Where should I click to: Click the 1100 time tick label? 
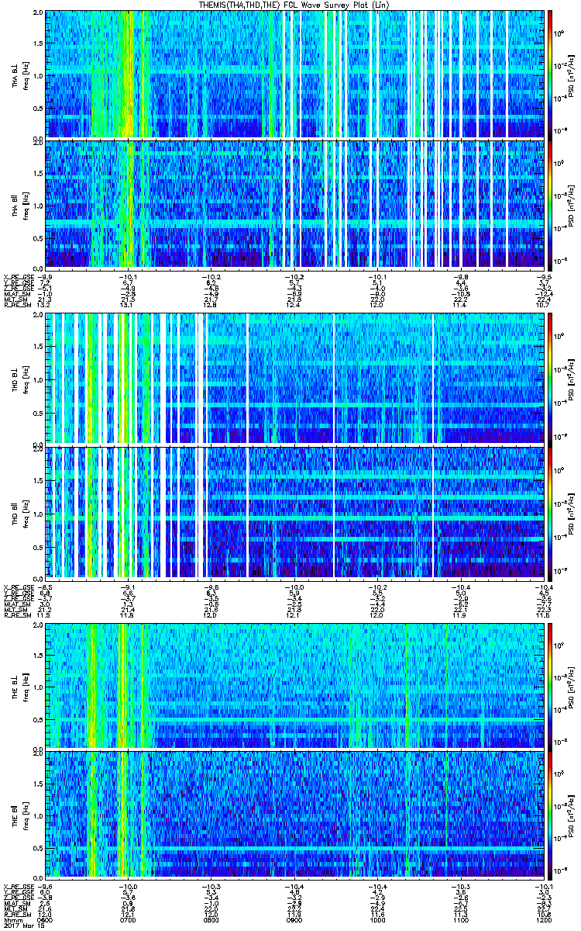coord(461,919)
